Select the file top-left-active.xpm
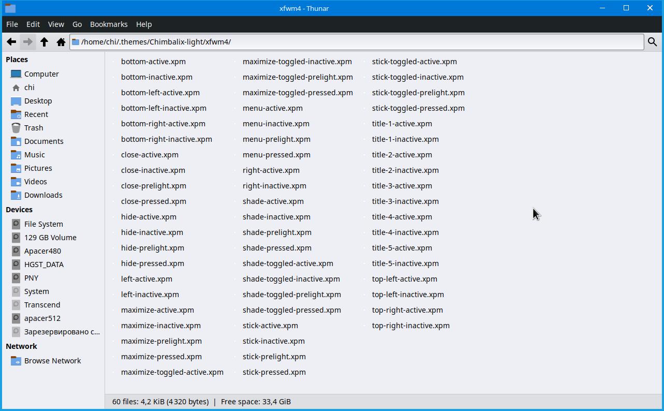 pos(405,279)
